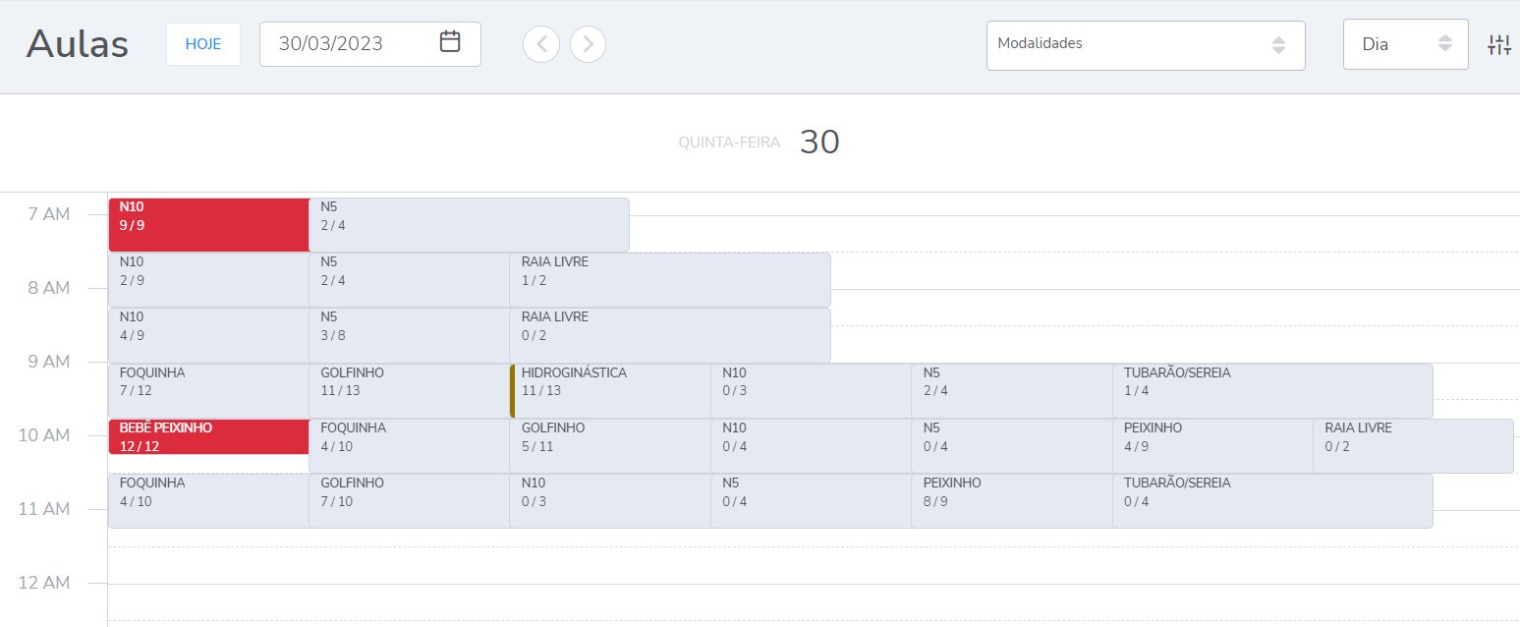Open the GOLFINHO 7/10 class
The height and width of the screenshot is (627, 1520).
point(409,501)
